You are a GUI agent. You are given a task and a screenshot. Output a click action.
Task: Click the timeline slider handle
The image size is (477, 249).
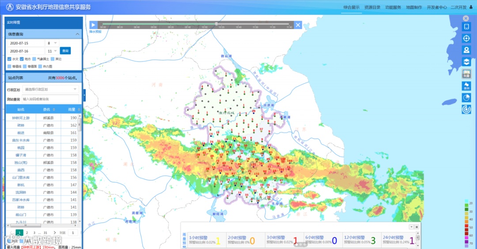click(x=216, y=24)
